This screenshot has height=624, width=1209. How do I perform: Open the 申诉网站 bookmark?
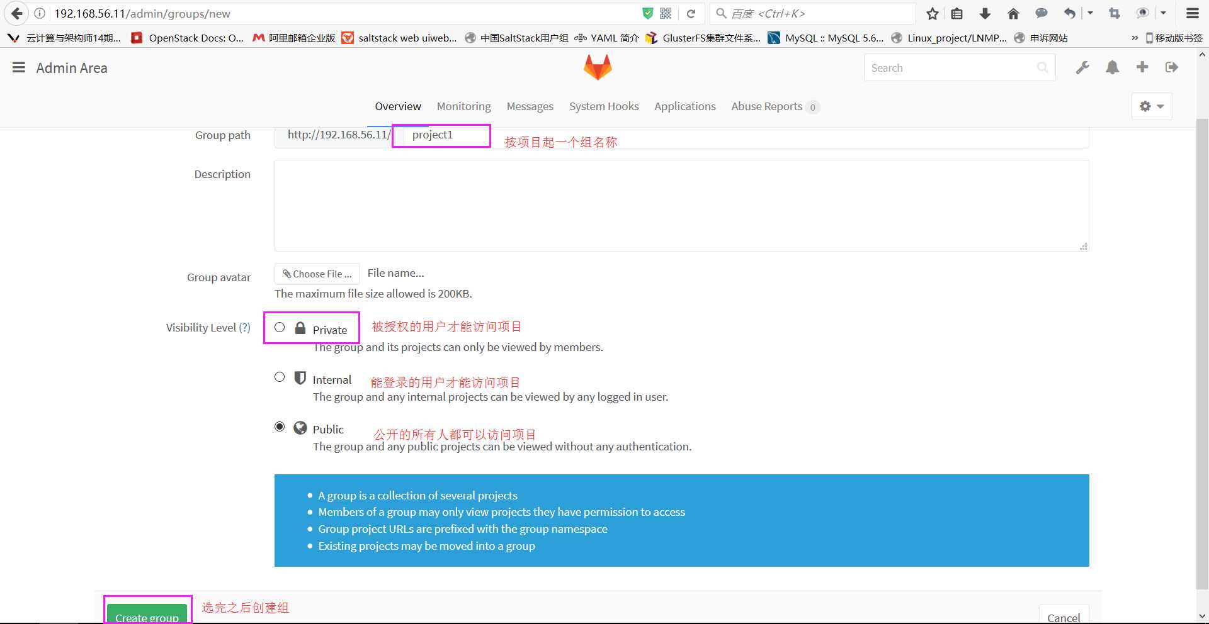click(x=1040, y=38)
